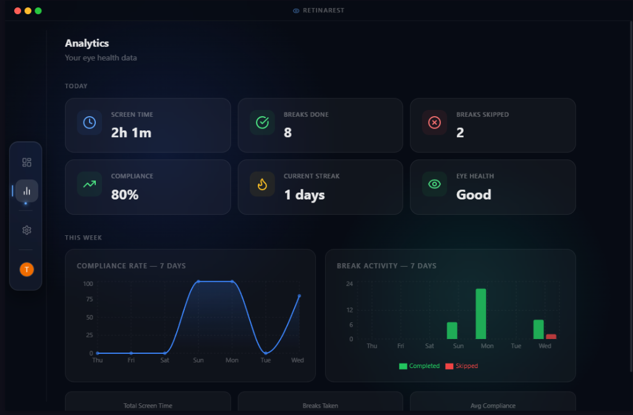The width and height of the screenshot is (633, 415).
Task: Click the BREAK ACTIVITY — 7 DAYS title
Action: 386,266
